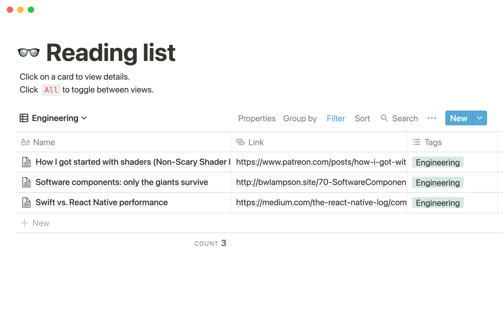Screen dimensions: 503x314
Task: Click the Engineering tag in the Swift row
Action: [x=438, y=203]
